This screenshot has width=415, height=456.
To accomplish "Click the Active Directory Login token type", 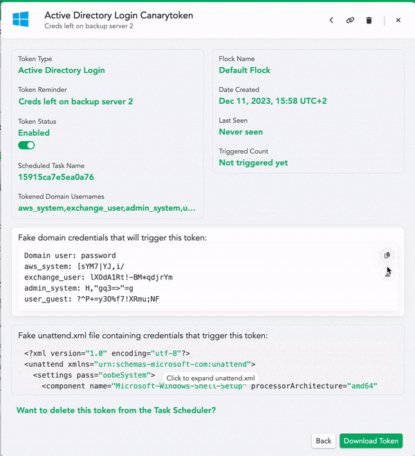I will tap(62, 70).
